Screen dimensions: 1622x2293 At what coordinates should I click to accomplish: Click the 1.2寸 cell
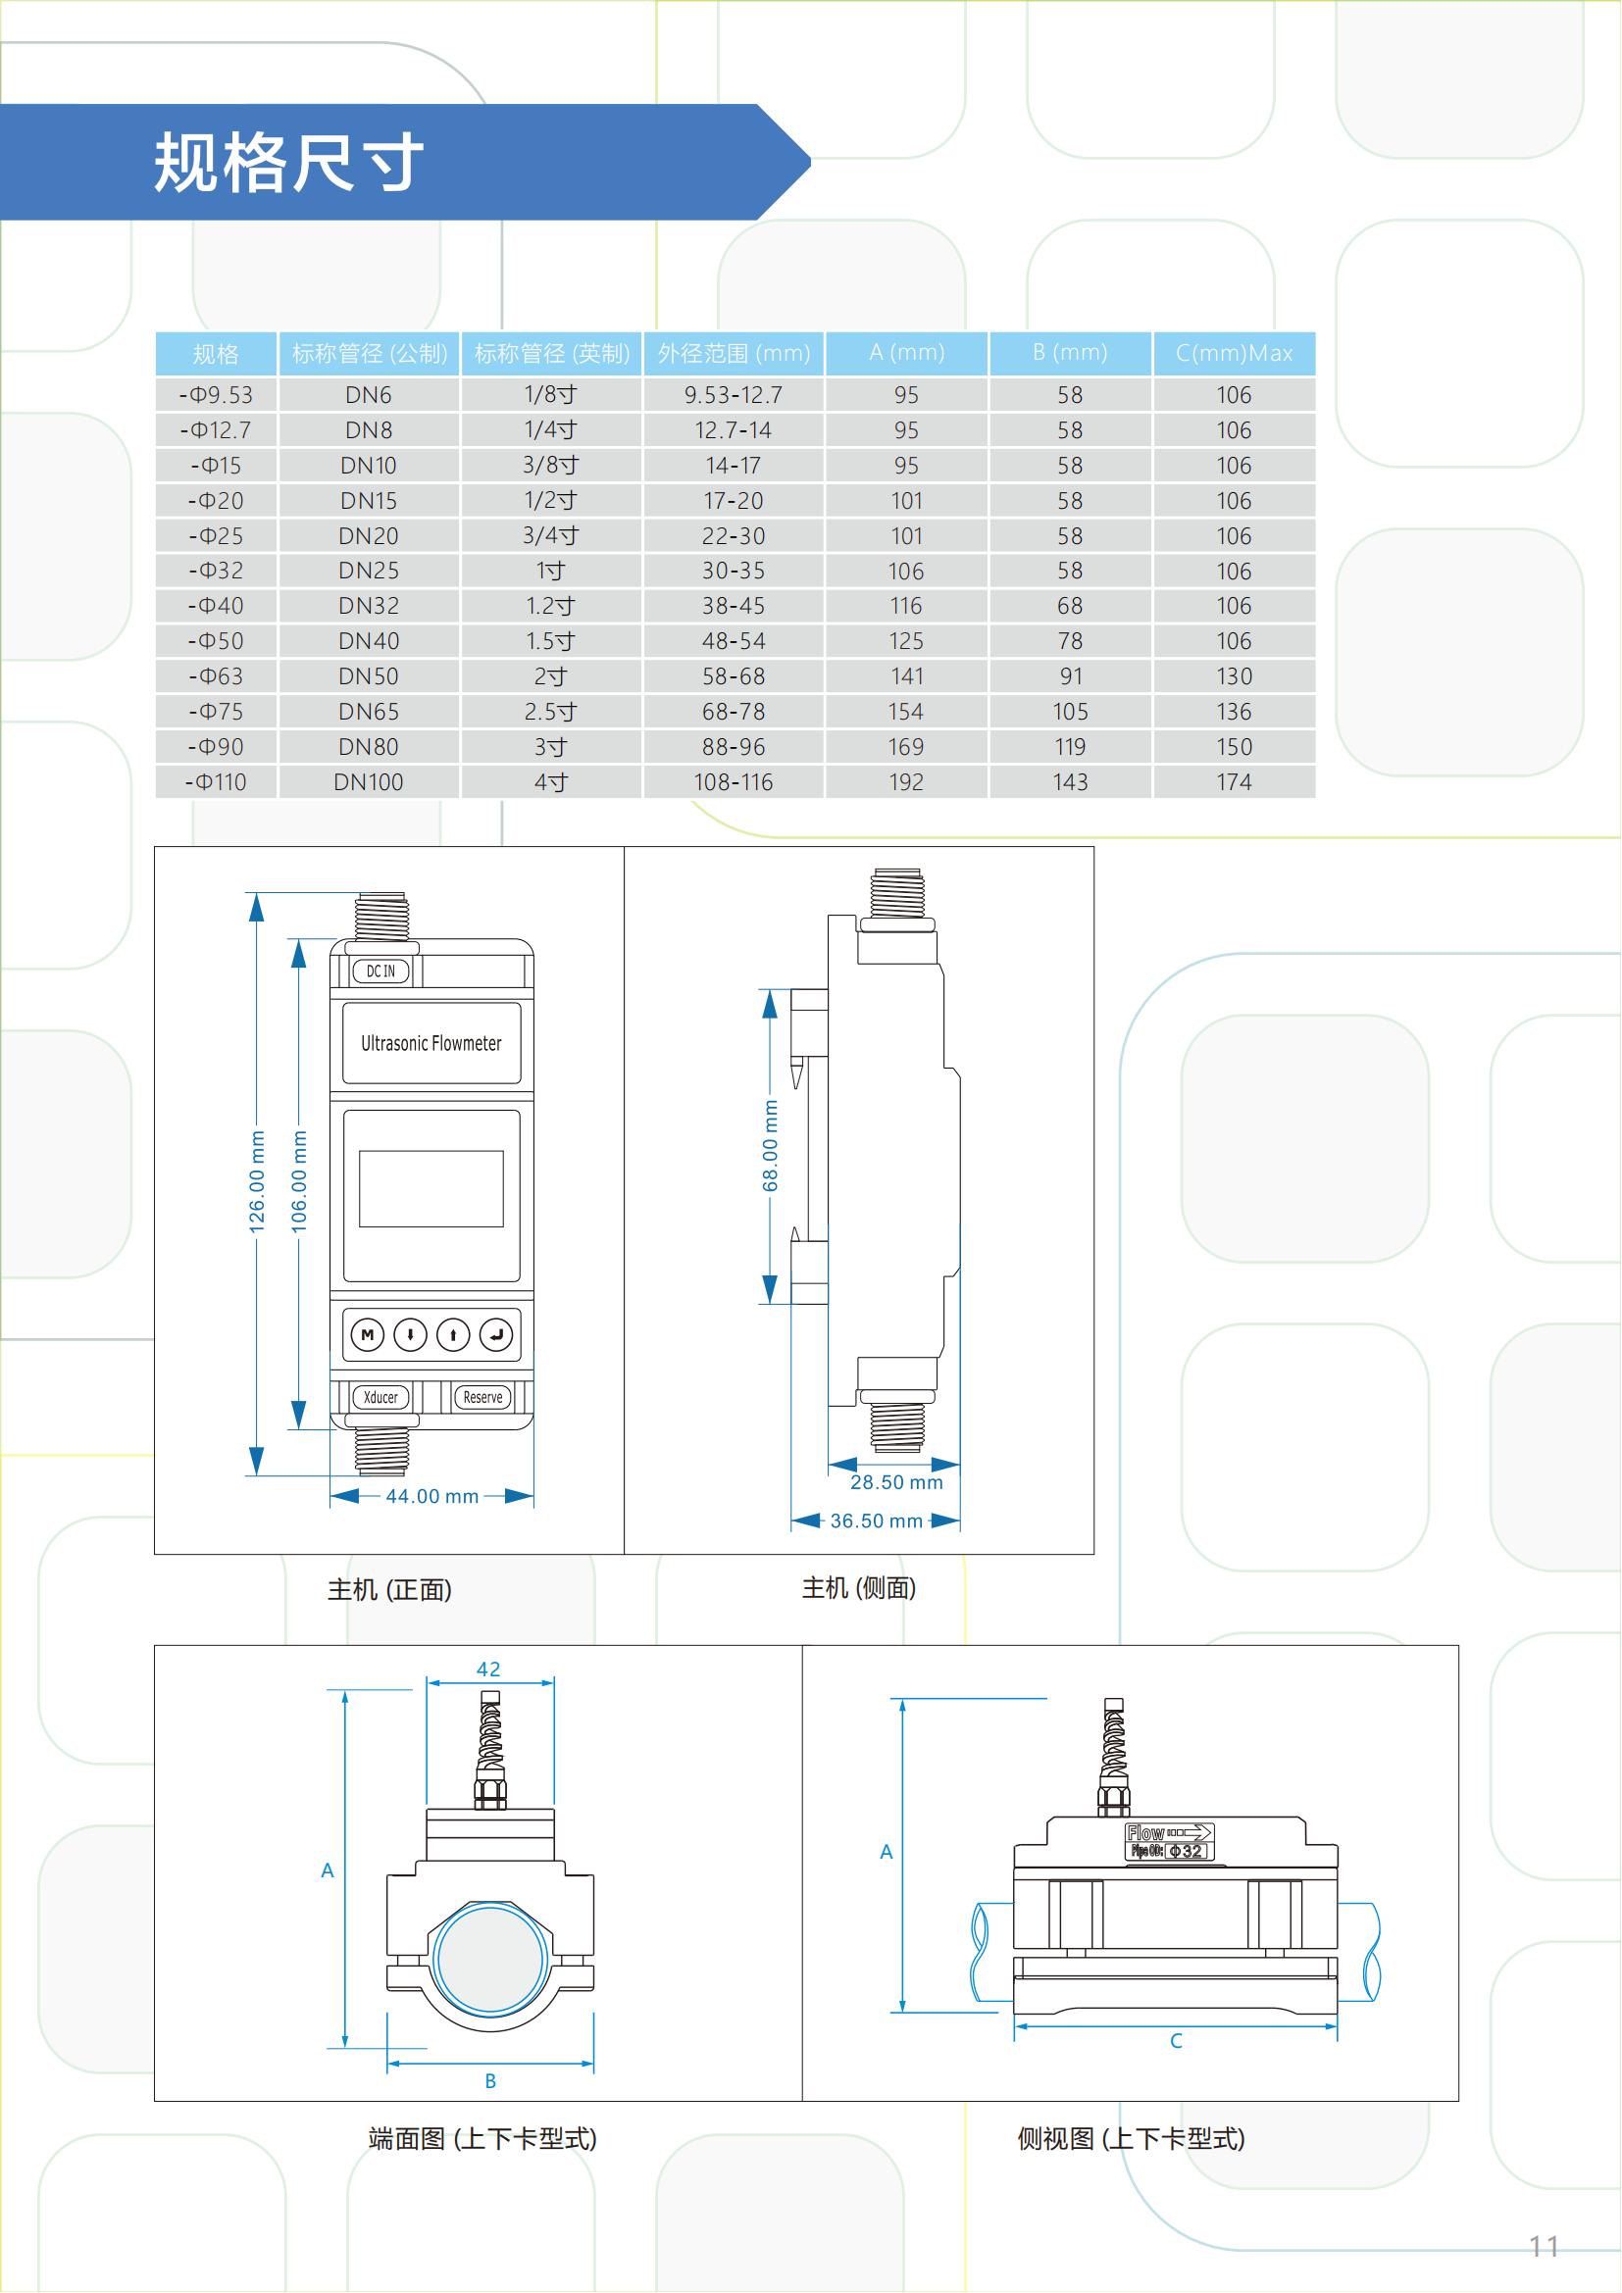(551, 606)
